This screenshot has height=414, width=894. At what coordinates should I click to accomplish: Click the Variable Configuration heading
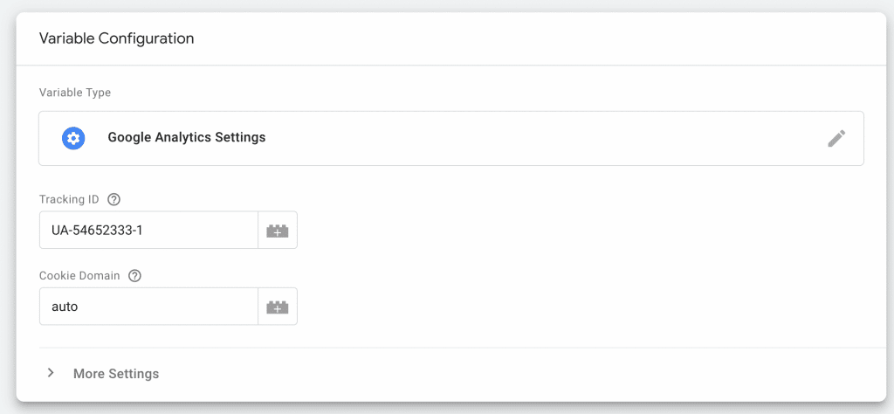point(116,38)
